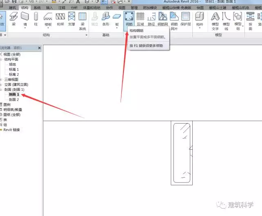262x216 pixels.
Task: Switch to the 注释 ribbon tab
Action: [62, 8]
